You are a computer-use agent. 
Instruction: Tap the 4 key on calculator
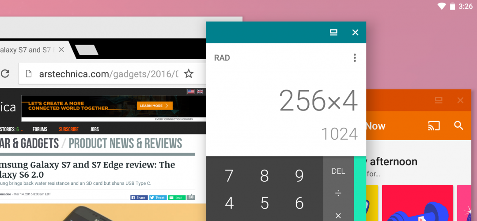tap(229, 203)
